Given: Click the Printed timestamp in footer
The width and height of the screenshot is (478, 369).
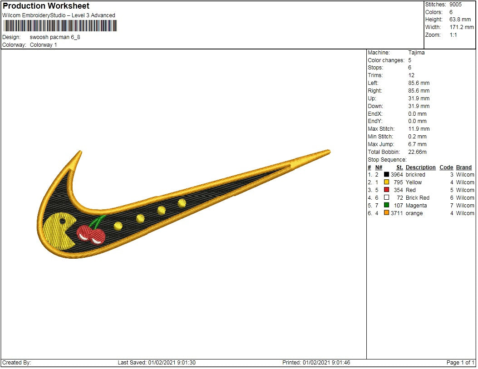Looking at the screenshot, I should pos(317,363).
